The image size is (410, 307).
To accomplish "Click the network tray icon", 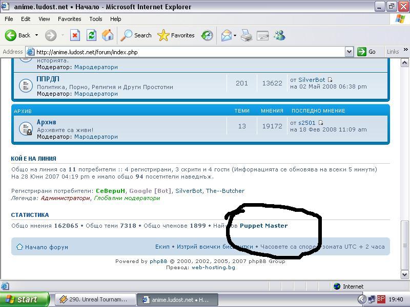I will [x=372, y=299].
